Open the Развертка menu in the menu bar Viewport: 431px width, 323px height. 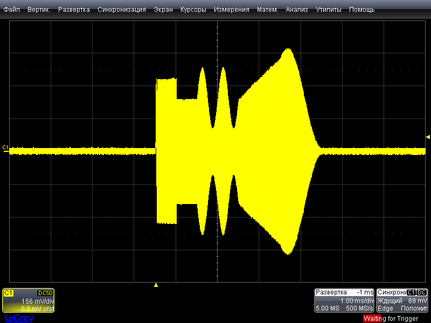tap(74, 10)
